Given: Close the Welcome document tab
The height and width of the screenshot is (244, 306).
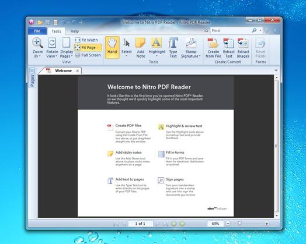Looking at the screenshot, I should click(77, 71).
